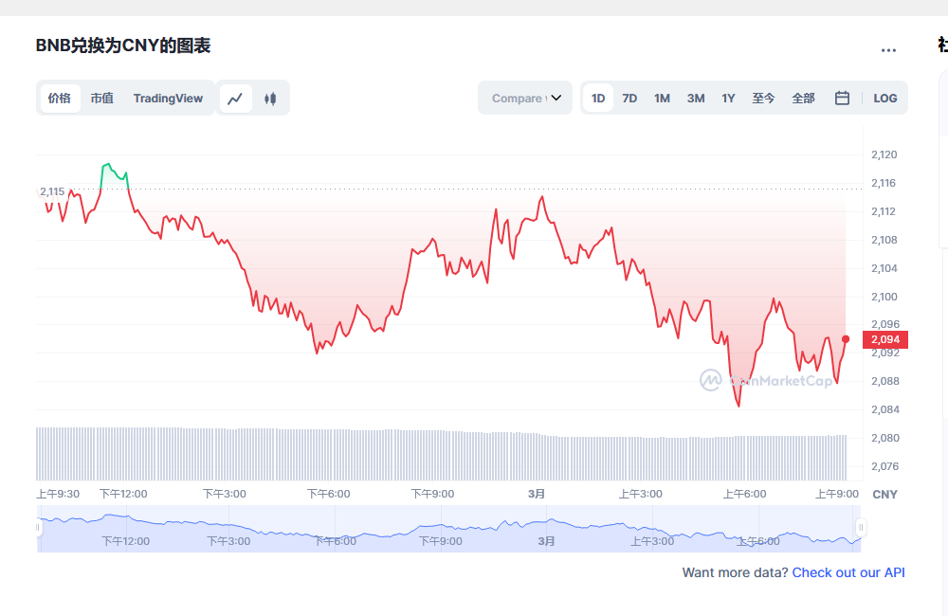948x616 pixels.
Task: Follow the Check out our API link
Action: coord(848,572)
